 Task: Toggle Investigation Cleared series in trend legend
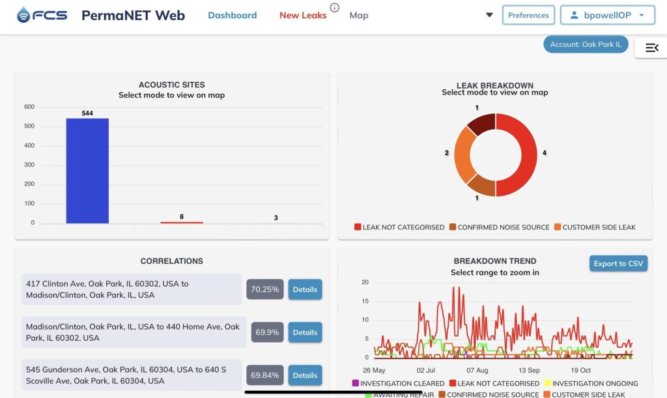click(398, 383)
